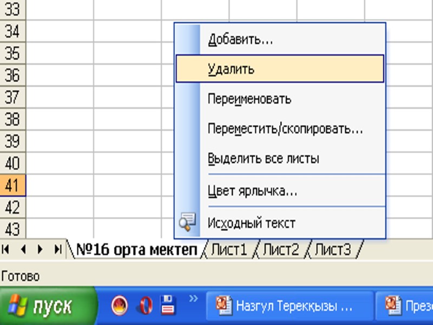Screen dimensions: 433x325
Task: Switch to the Лист1 sheet tab
Action: point(229,250)
